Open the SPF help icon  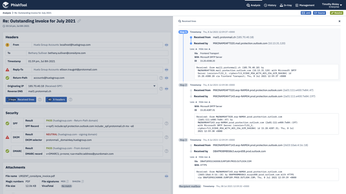[x=167, y=123]
